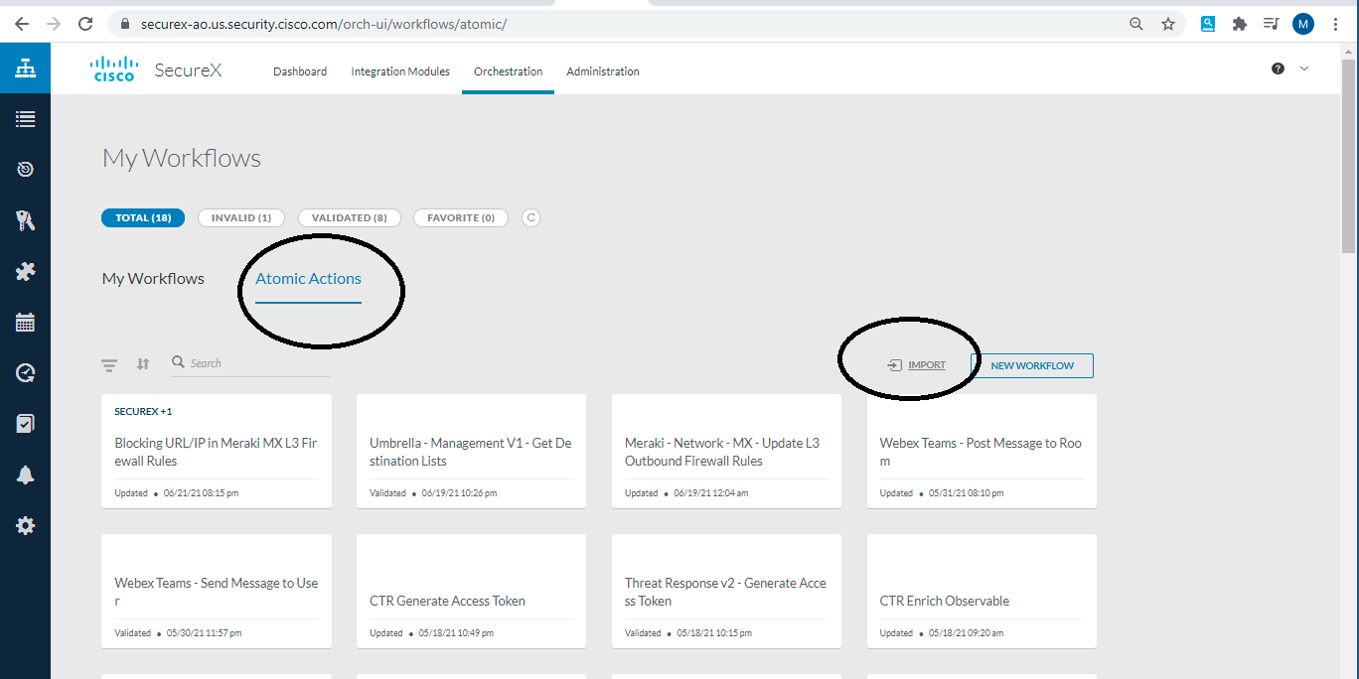Click the My Workflows page heading
The width and height of the screenshot is (1359, 679).
[182, 159]
